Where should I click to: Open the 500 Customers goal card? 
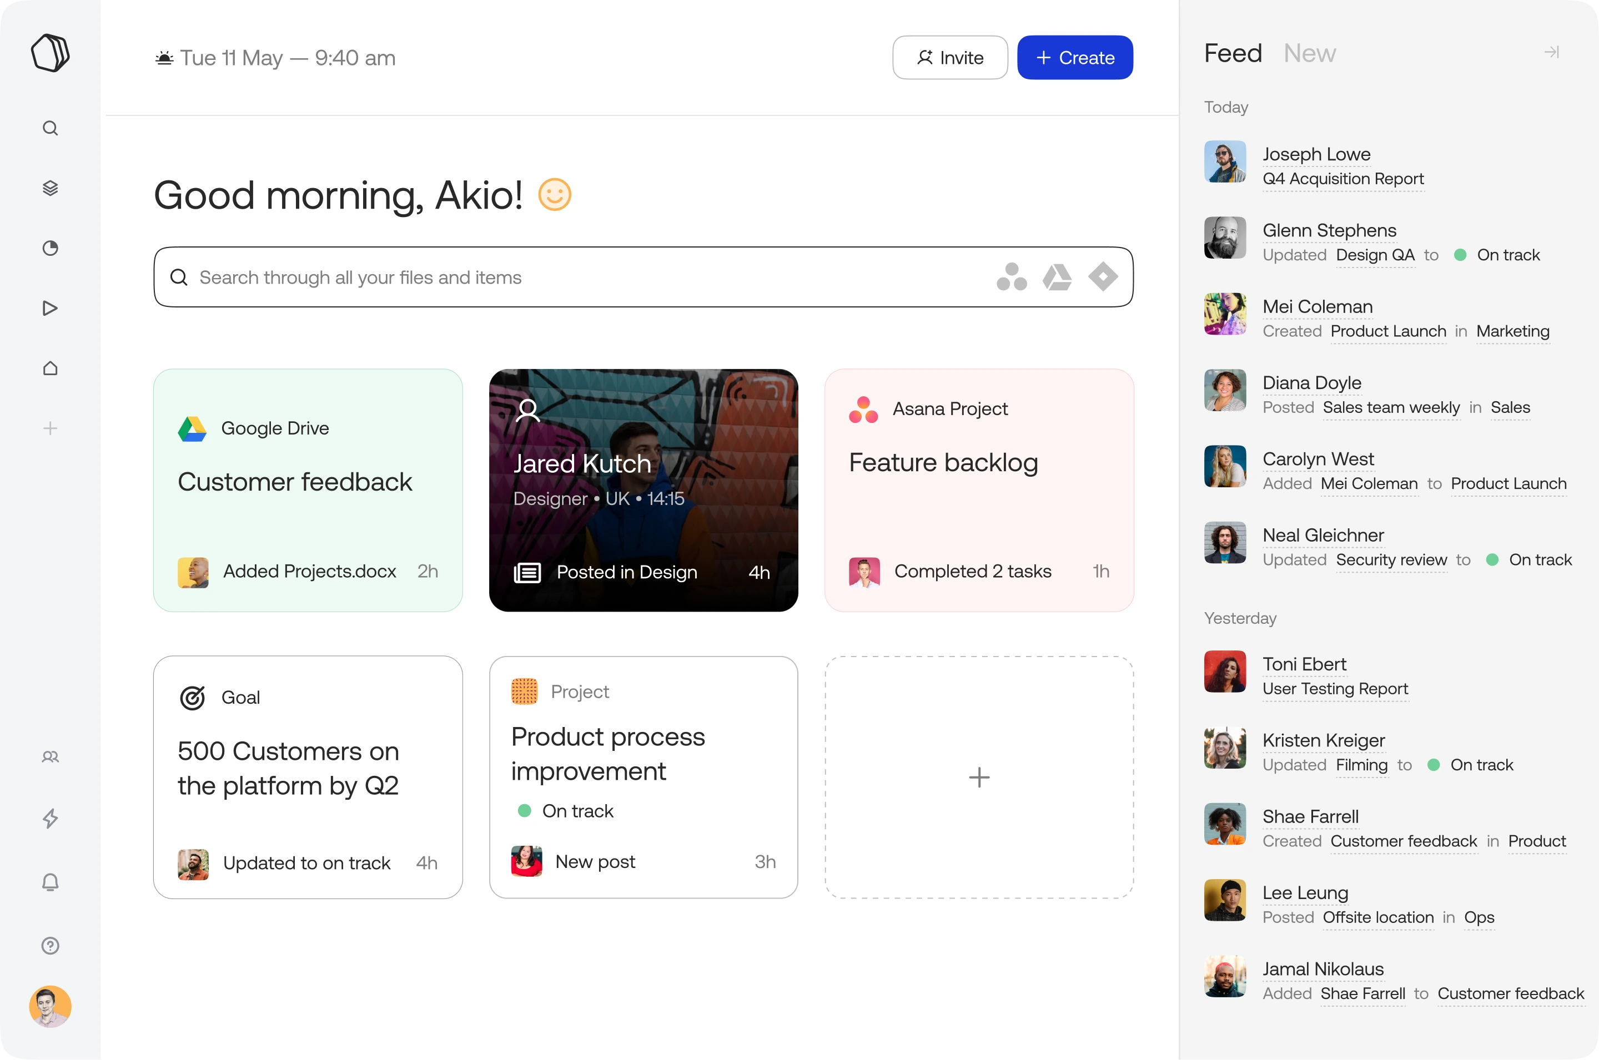tap(308, 778)
